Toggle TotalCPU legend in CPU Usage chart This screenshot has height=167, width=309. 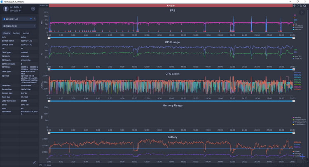point(297,59)
